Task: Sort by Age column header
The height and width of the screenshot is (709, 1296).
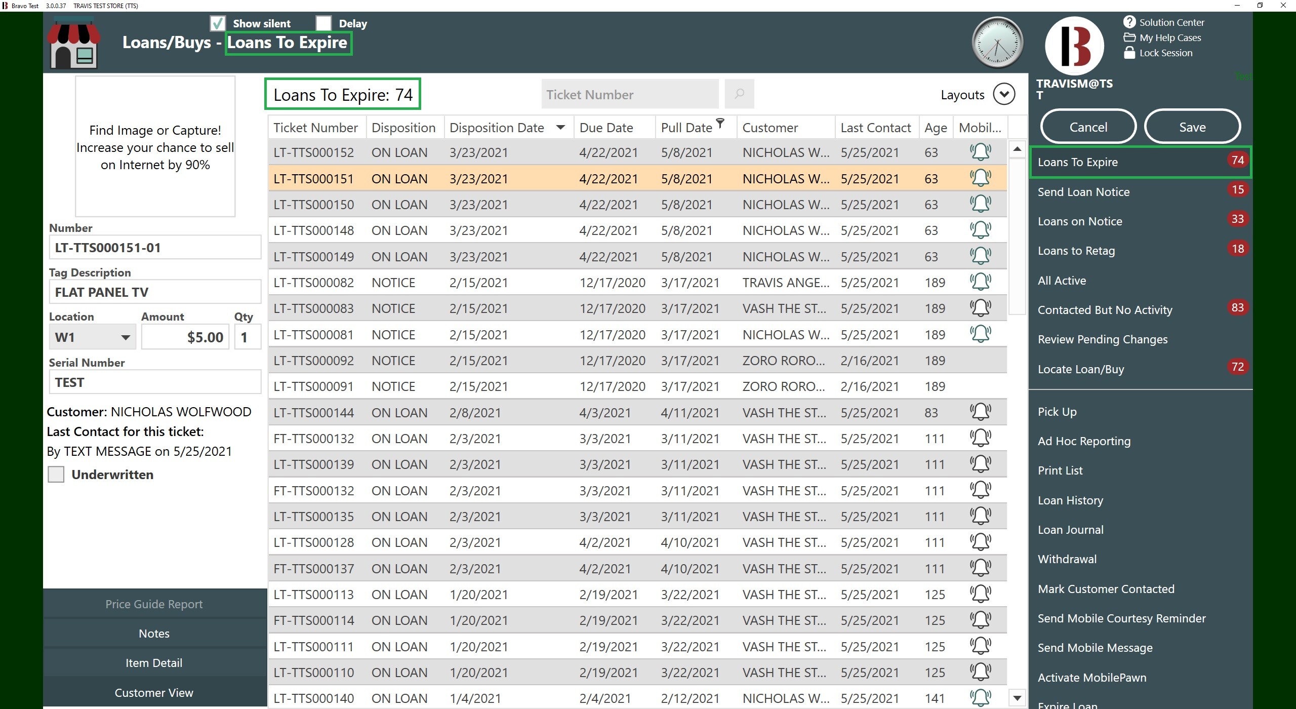Action: [x=936, y=128]
